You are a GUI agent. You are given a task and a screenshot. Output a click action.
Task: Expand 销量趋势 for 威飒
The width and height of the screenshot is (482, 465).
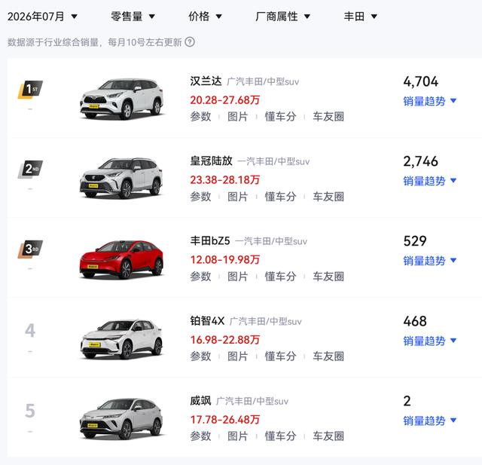pos(430,421)
